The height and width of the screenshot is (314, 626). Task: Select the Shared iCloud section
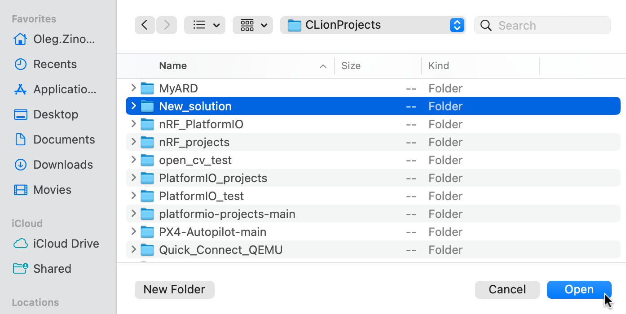tap(53, 269)
